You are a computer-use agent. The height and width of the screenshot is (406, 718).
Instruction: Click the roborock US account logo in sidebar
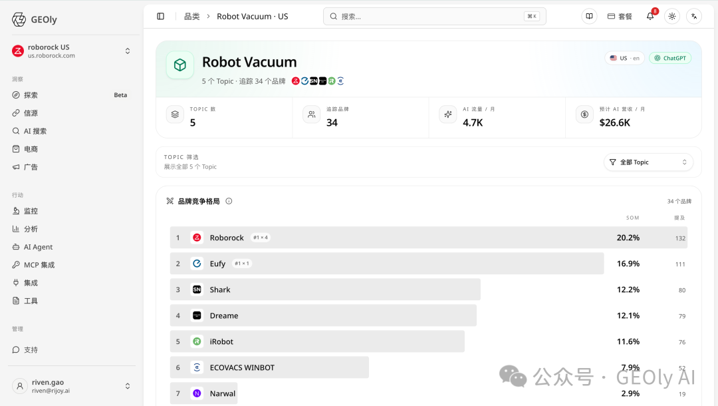pyautogui.click(x=18, y=51)
